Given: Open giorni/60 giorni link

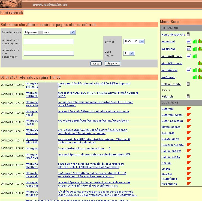Looking at the screenshot, I should pos(172,56).
